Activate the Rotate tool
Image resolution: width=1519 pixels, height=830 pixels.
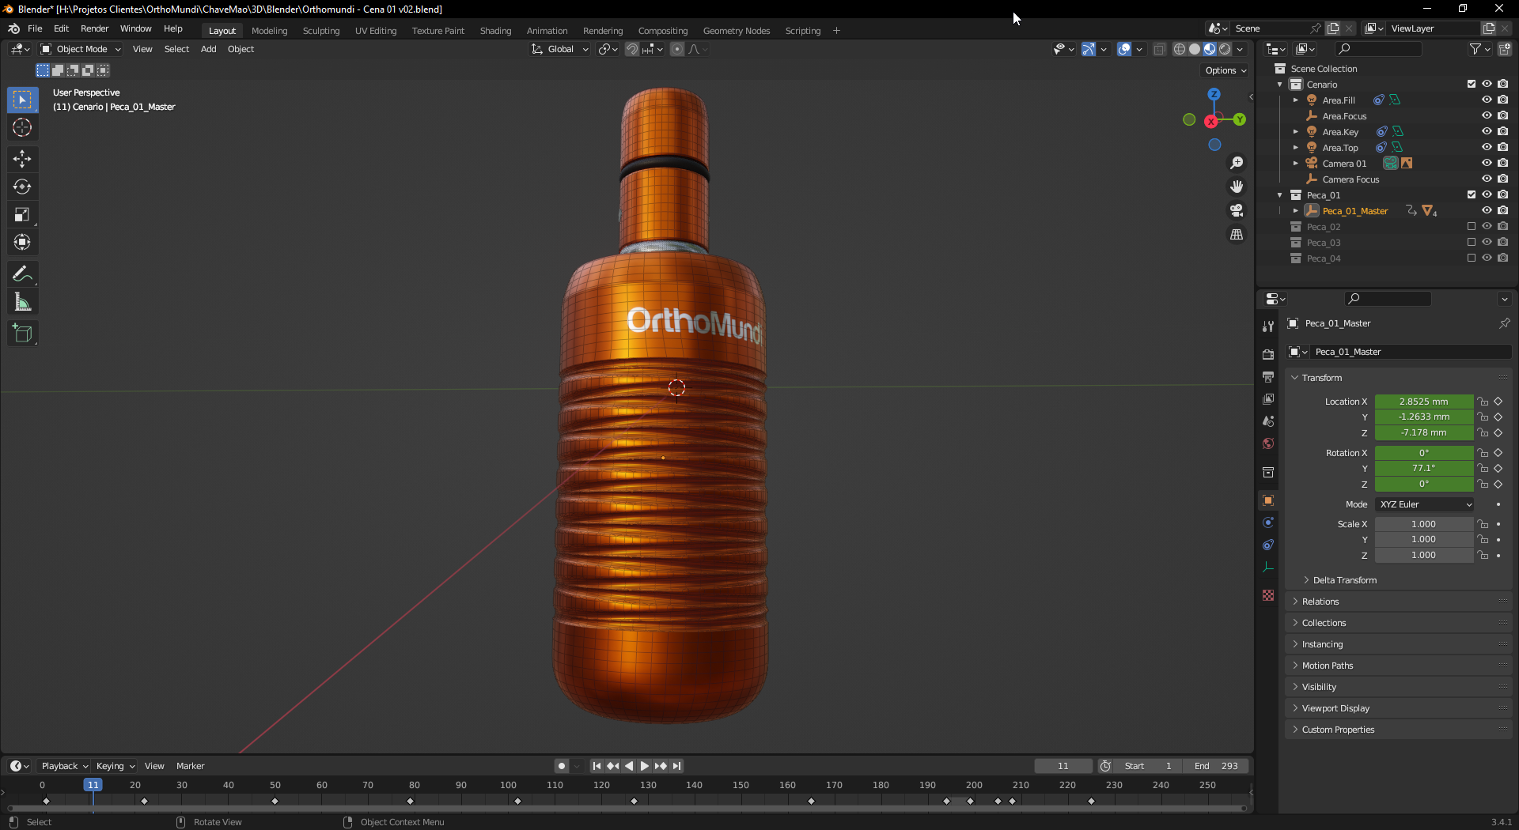click(x=22, y=187)
